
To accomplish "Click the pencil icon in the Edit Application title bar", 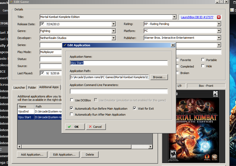I will (65, 45).
